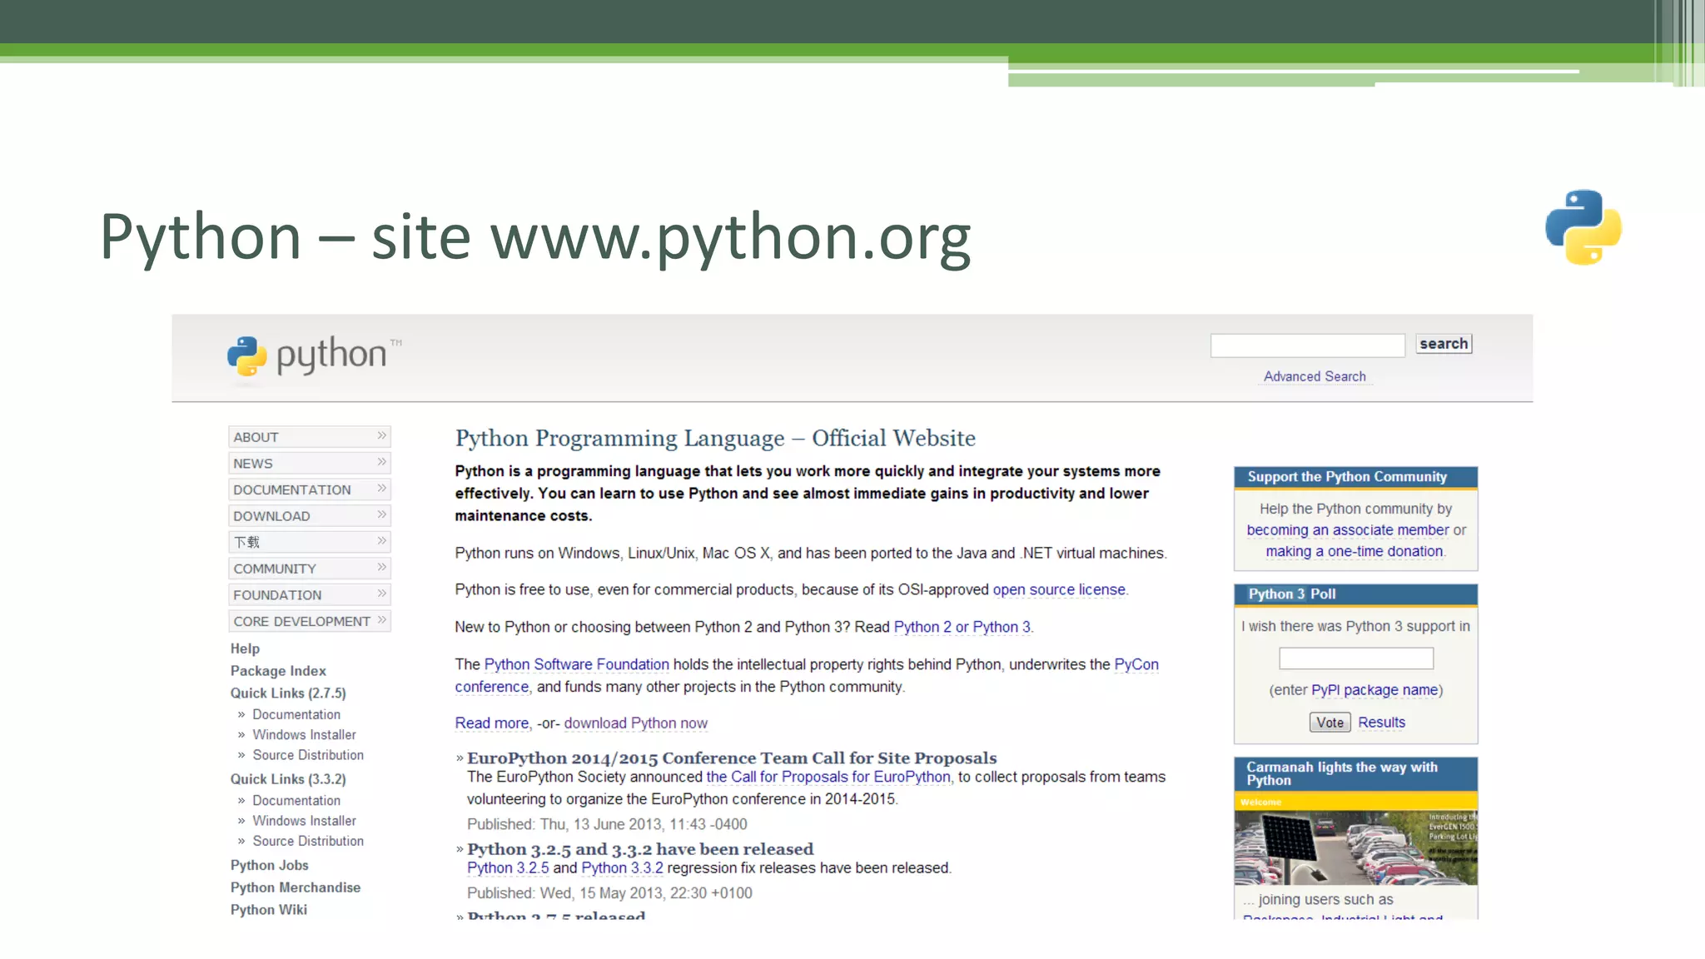The image size is (1705, 959).
Task: Open Source Distribution under Quick Links (3.3.2)
Action: pyautogui.click(x=308, y=842)
